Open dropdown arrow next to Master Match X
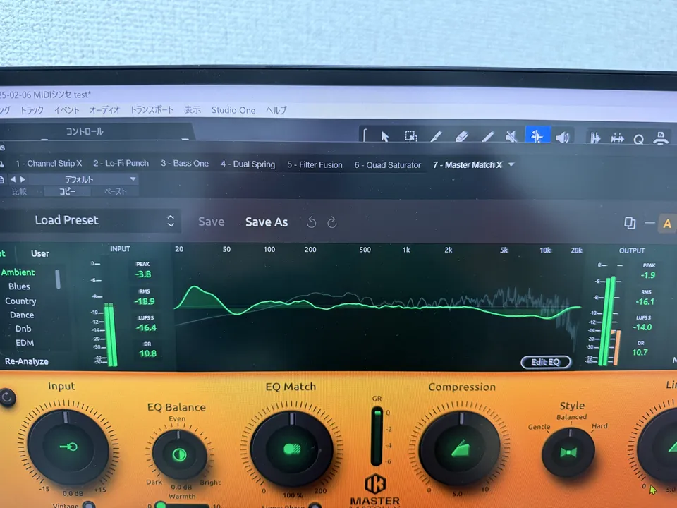The width and height of the screenshot is (677, 508). (511, 164)
